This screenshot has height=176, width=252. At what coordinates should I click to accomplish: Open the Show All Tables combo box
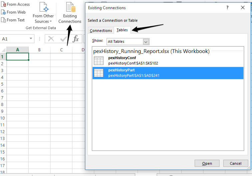pos(128,42)
